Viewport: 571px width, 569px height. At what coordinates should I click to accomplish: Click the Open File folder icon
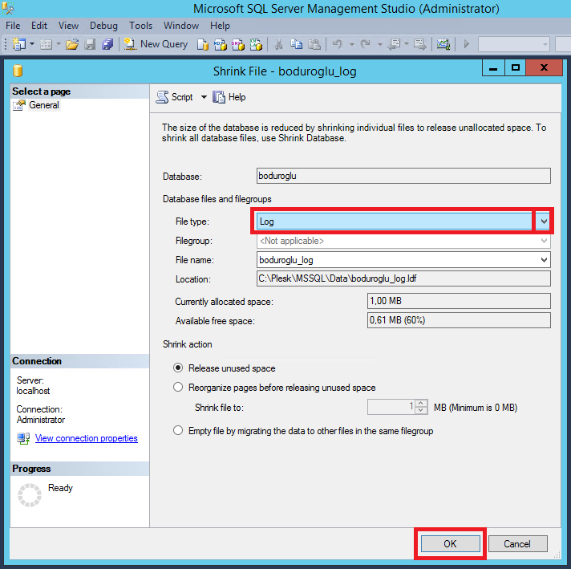coord(72,44)
